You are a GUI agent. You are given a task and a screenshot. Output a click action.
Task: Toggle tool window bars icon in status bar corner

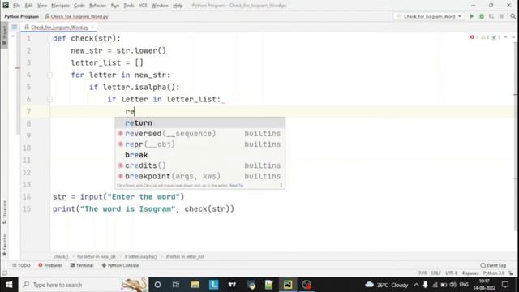click(x=4, y=273)
